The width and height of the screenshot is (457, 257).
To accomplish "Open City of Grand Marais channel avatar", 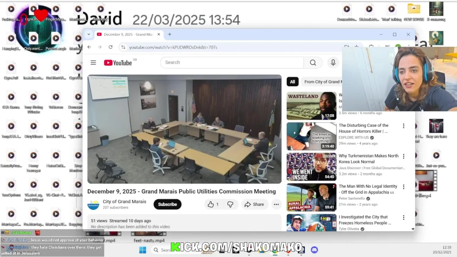I will [x=94, y=205].
